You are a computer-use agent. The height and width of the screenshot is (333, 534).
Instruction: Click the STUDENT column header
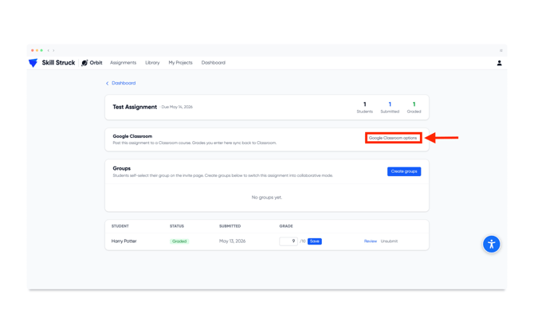[120, 226]
